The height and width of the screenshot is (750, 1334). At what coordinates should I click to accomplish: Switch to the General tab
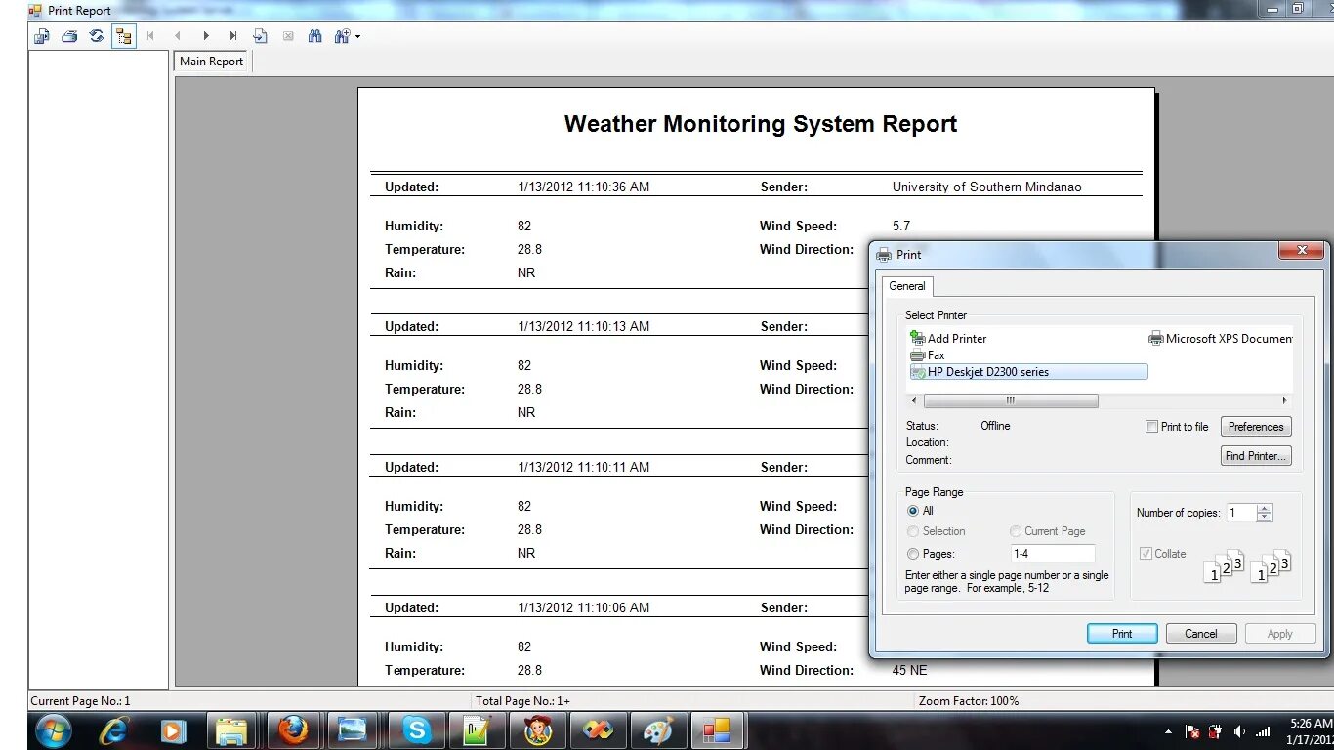(x=906, y=286)
